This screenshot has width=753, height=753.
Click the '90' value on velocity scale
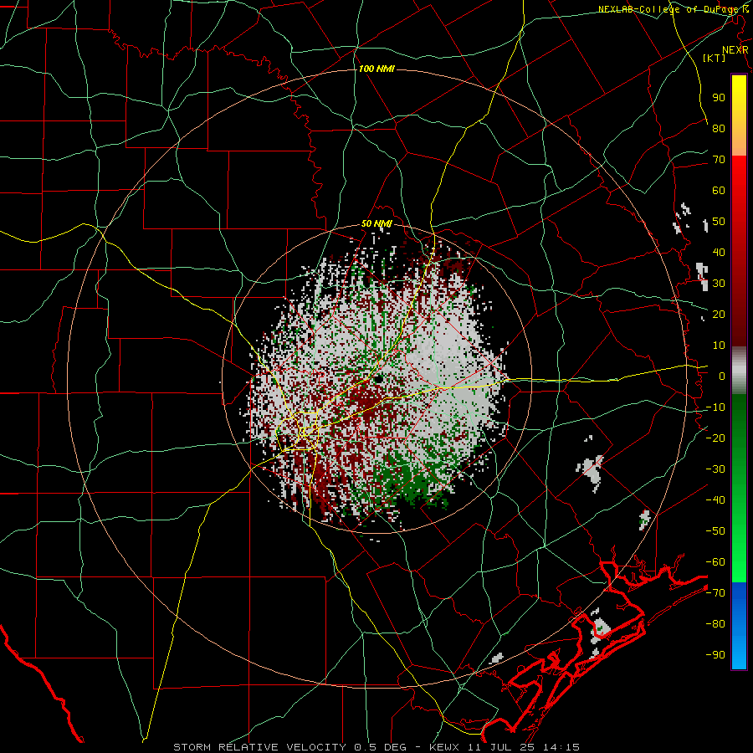pyautogui.click(x=719, y=98)
